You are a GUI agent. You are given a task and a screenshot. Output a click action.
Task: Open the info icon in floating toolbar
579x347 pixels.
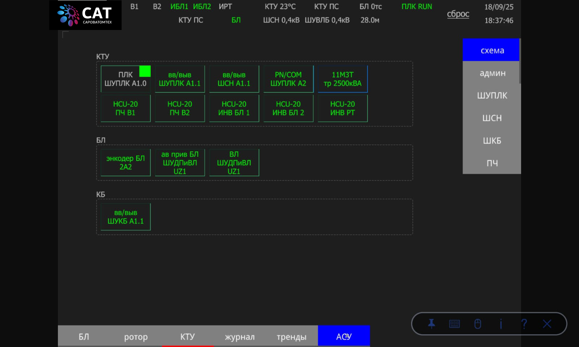coord(501,324)
